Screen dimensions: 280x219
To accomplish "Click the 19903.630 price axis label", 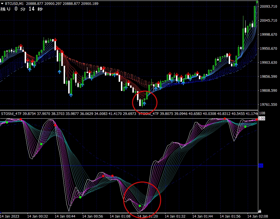I will [x=269, y=63].
